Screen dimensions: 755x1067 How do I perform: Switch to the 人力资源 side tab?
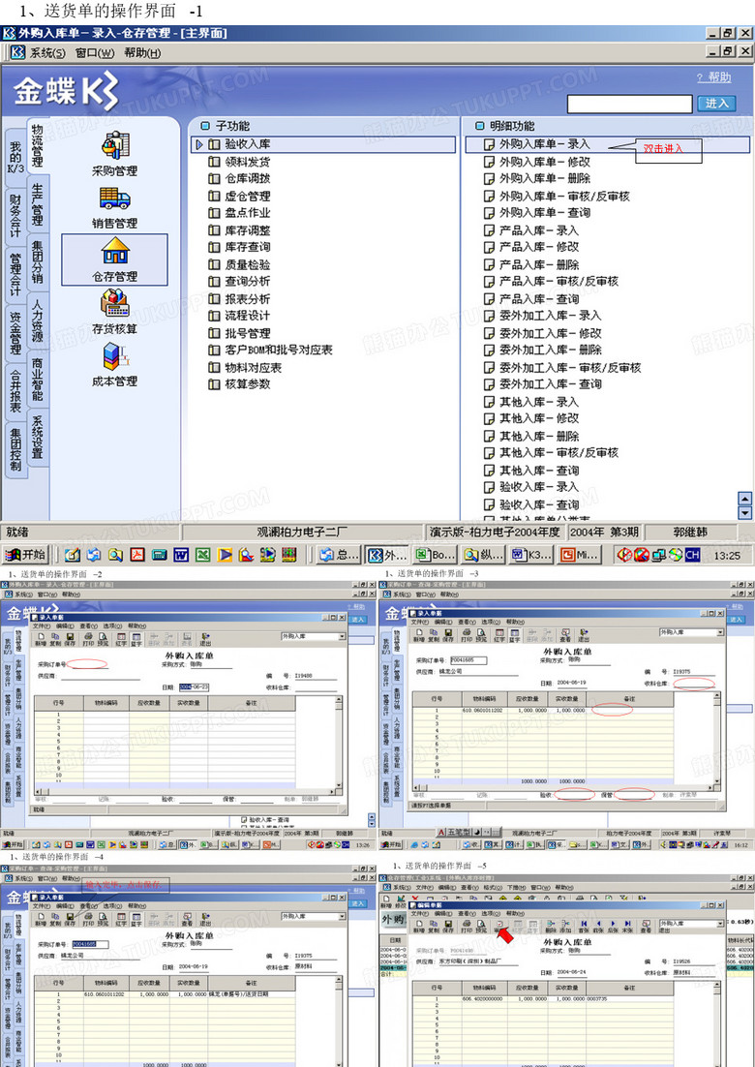(x=38, y=320)
